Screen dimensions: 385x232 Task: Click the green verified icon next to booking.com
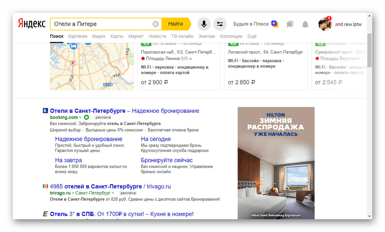coord(86,117)
